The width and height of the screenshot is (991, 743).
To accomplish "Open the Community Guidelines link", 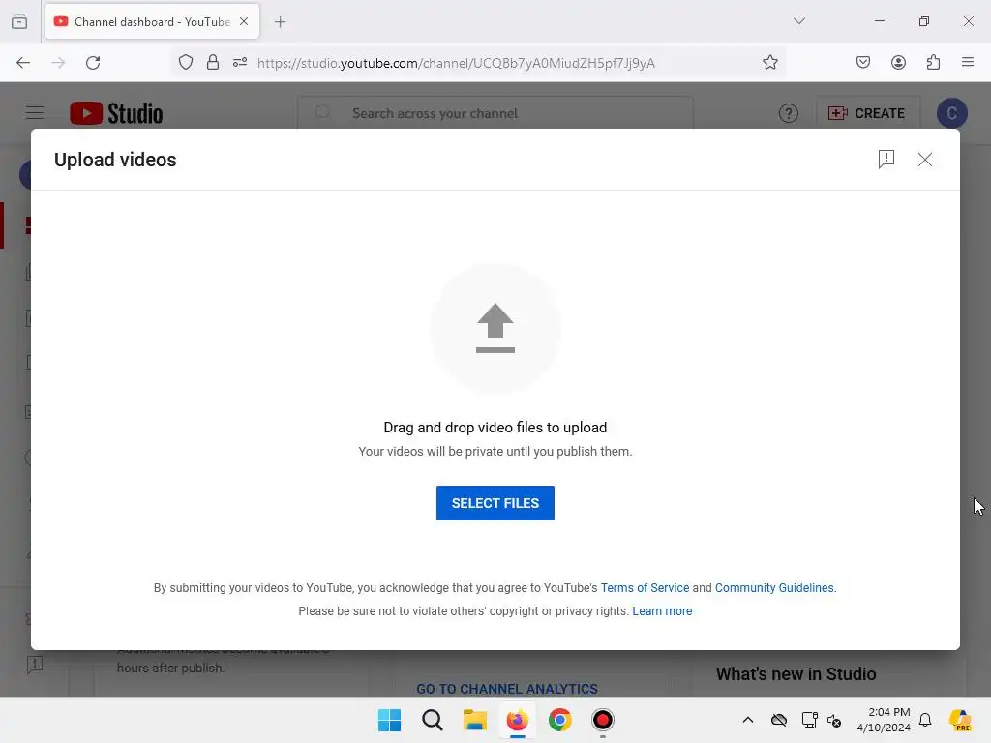I will (774, 587).
